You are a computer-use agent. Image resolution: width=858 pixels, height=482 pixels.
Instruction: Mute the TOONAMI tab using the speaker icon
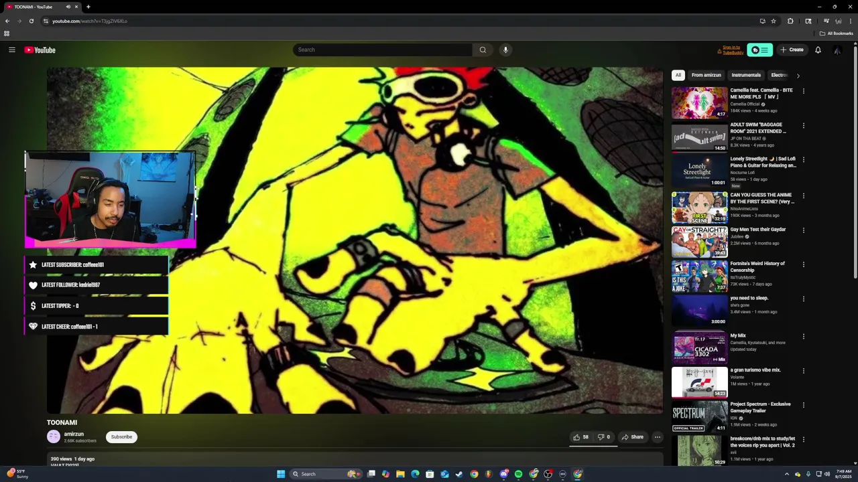pos(68,7)
